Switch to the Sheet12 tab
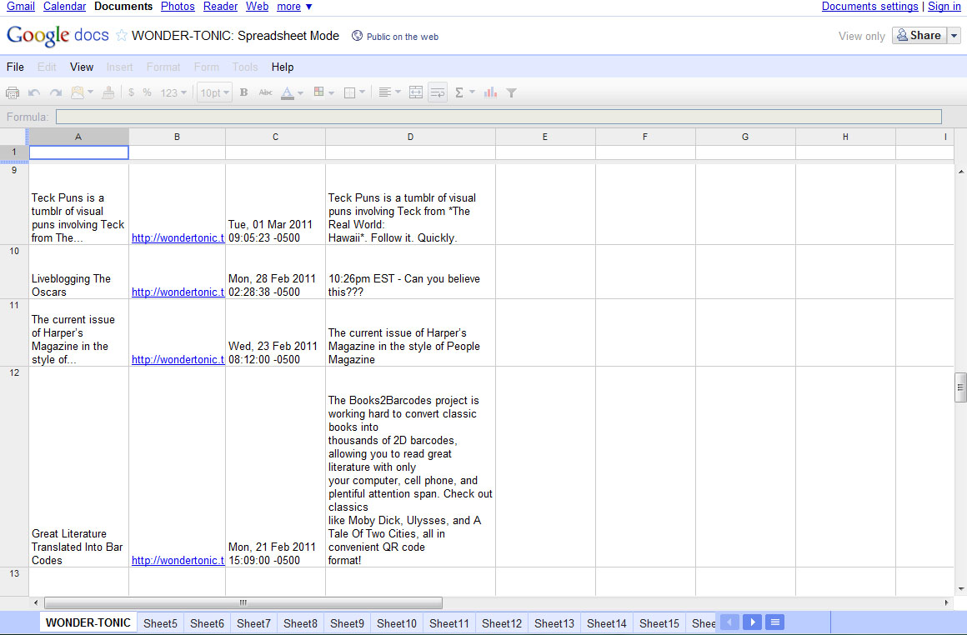 click(x=501, y=623)
